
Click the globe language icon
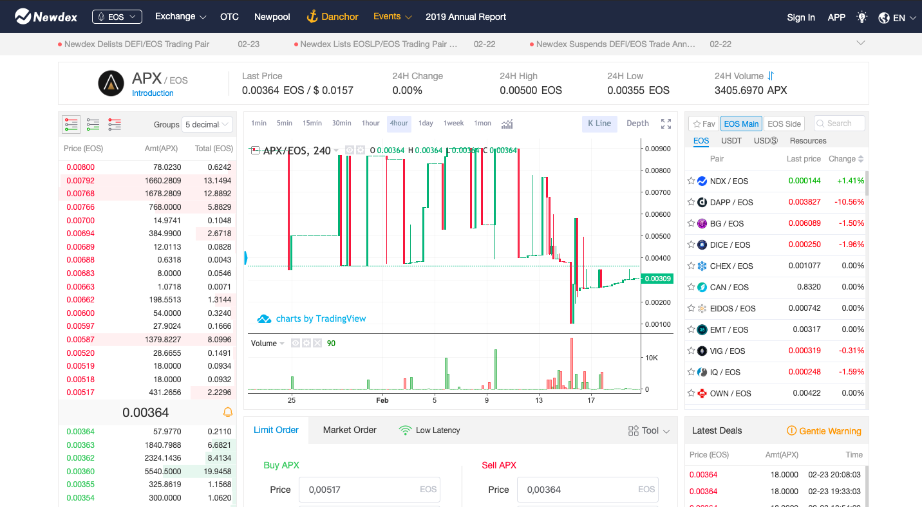(884, 18)
